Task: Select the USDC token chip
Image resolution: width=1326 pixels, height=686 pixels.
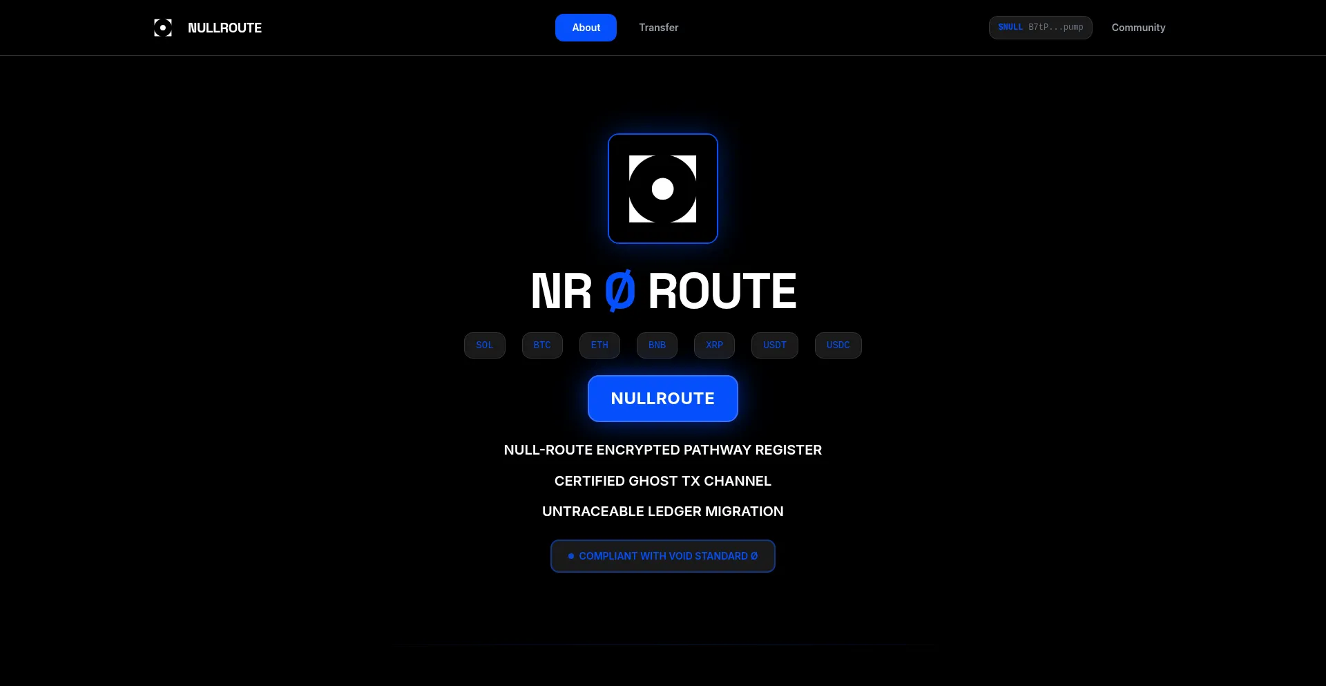Action: point(838,345)
